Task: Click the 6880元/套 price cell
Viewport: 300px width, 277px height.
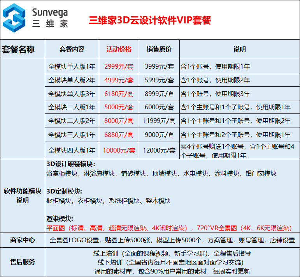Action: (119, 135)
